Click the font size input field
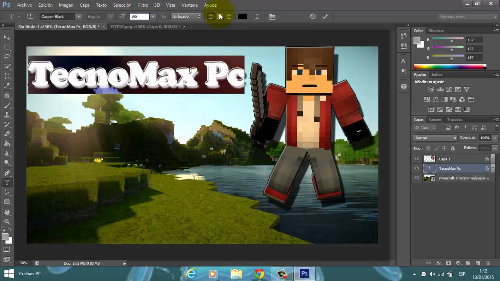The image size is (500, 281). tap(139, 16)
